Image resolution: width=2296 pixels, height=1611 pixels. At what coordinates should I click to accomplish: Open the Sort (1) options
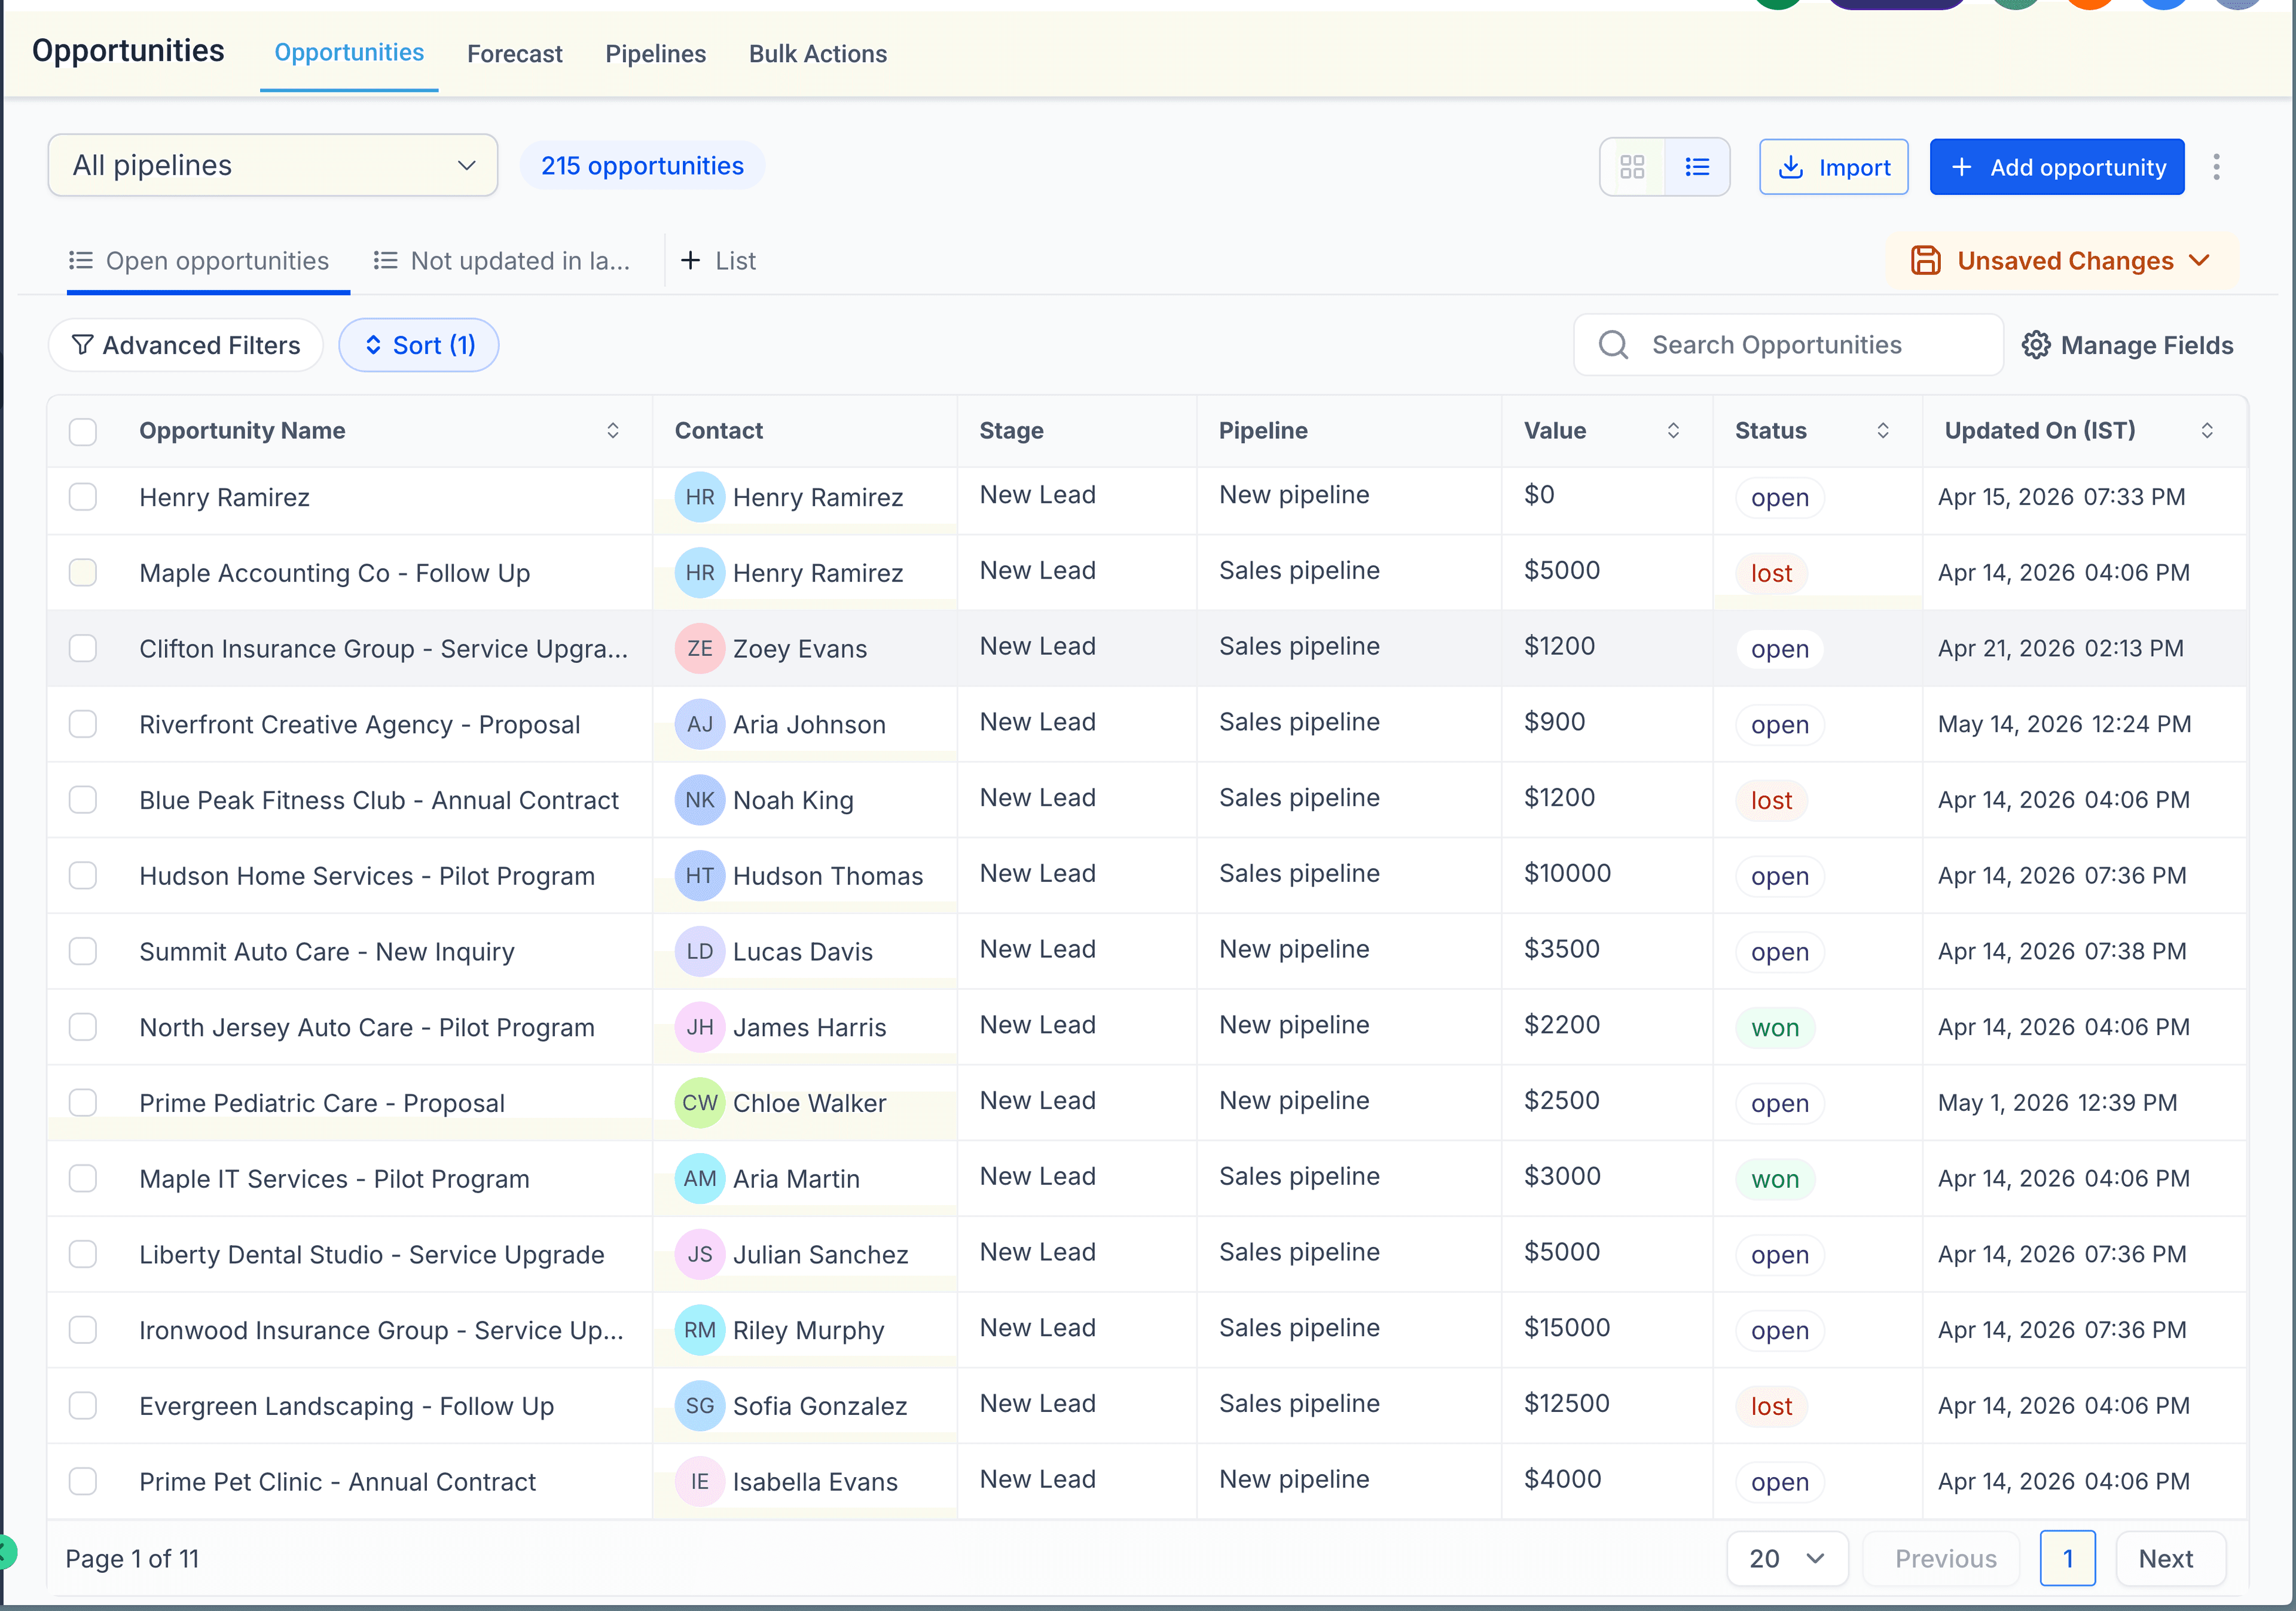coord(419,346)
